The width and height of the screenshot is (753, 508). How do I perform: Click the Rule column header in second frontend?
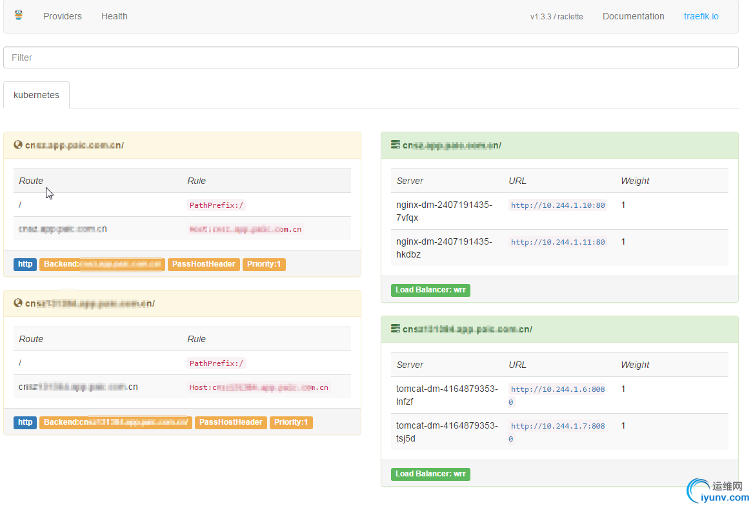click(x=196, y=340)
